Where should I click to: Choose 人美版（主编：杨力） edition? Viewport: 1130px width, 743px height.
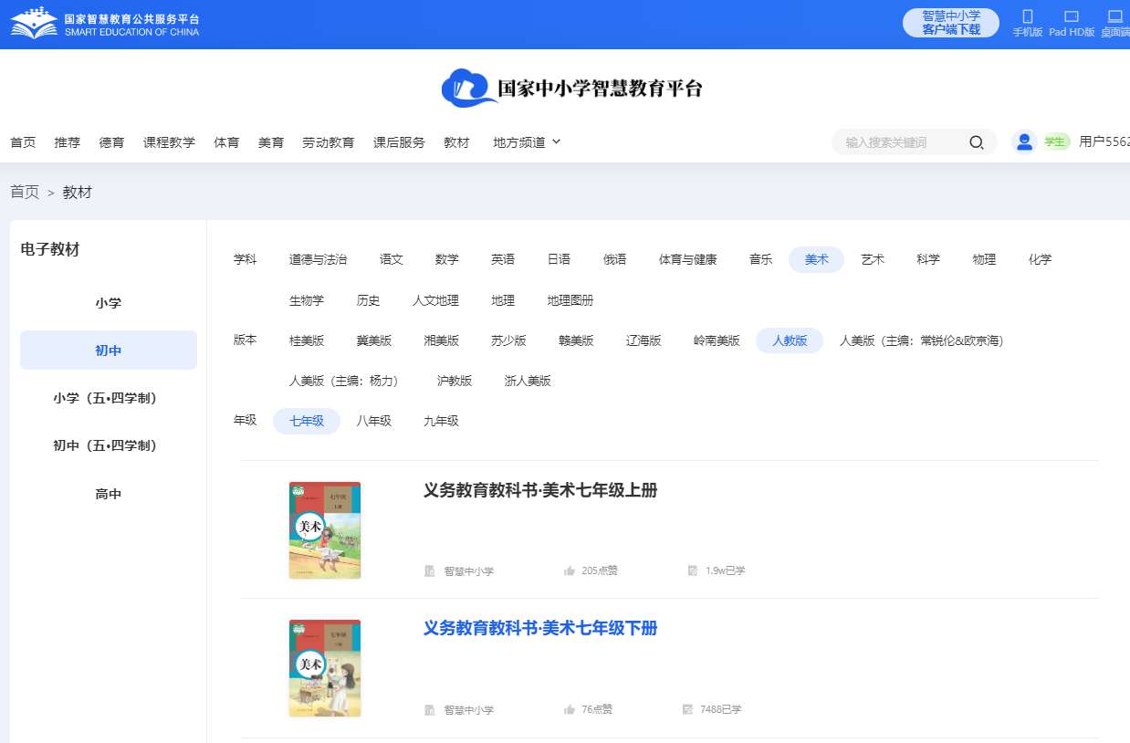click(345, 381)
